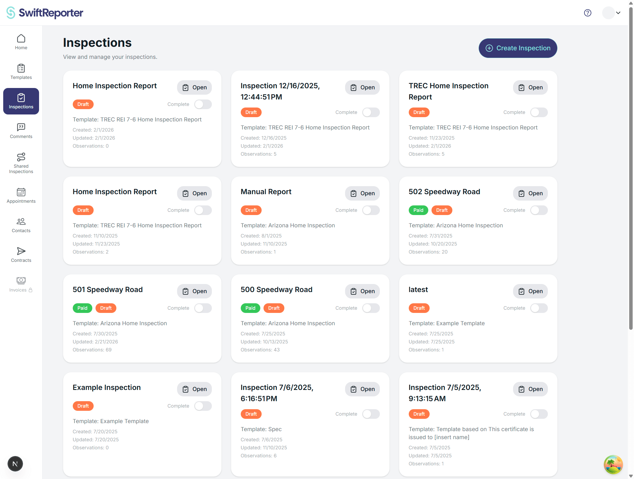Viewport: 634px width, 479px height.
Task: Open the TREC Home Inspection Report
Action: pyautogui.click(x=530, y=87)
